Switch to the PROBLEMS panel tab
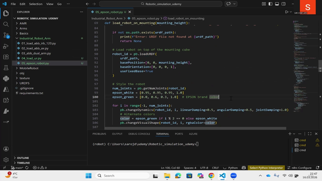This screenshot has width=322, height=181. pos(99,134)
